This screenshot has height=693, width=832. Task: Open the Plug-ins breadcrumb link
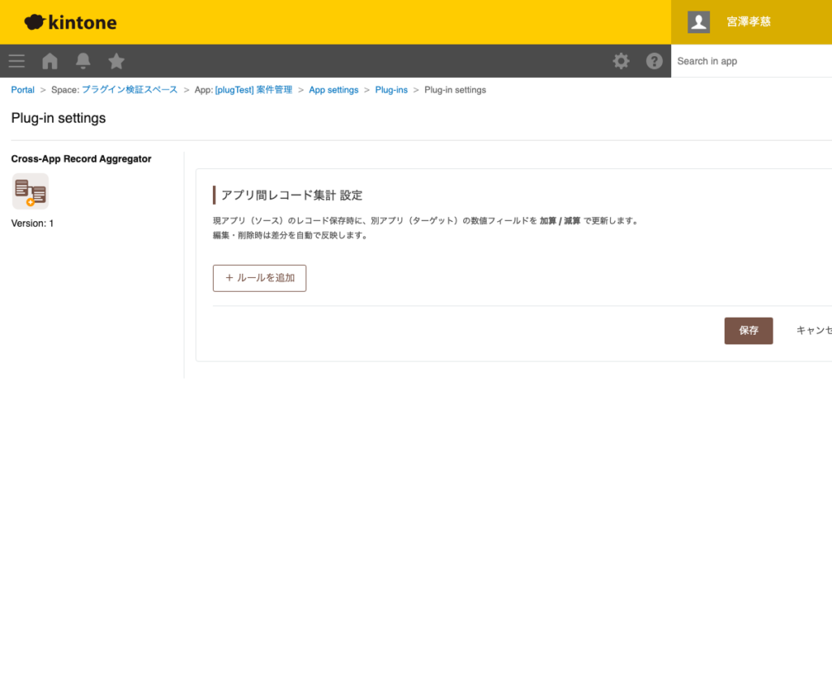391,89
